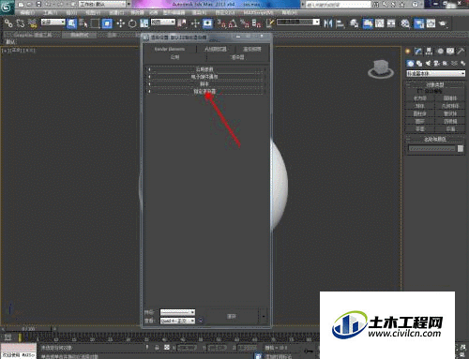Open Edit Named Selection Sets
Image resolution: width=469 pixels, height=359 pixels.
(x=270, y=23)
